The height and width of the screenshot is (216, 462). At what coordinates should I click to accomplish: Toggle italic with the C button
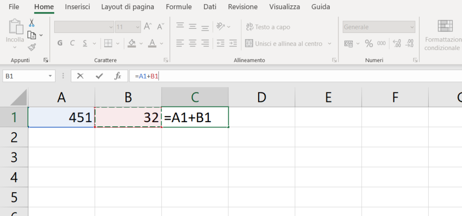click(x=72, y=44)
